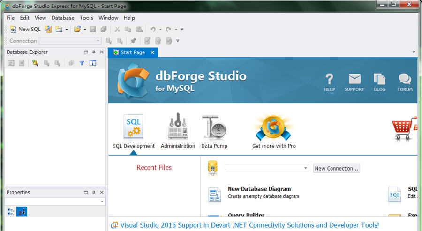Click New Database Diagram link
The width and height of the screenshot is (422, 231).
click(259, 189)
